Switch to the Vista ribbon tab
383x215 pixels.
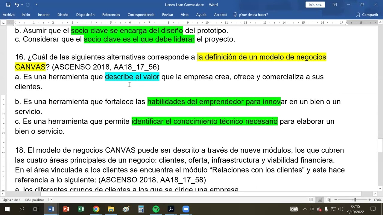click(x=185, y=15)
